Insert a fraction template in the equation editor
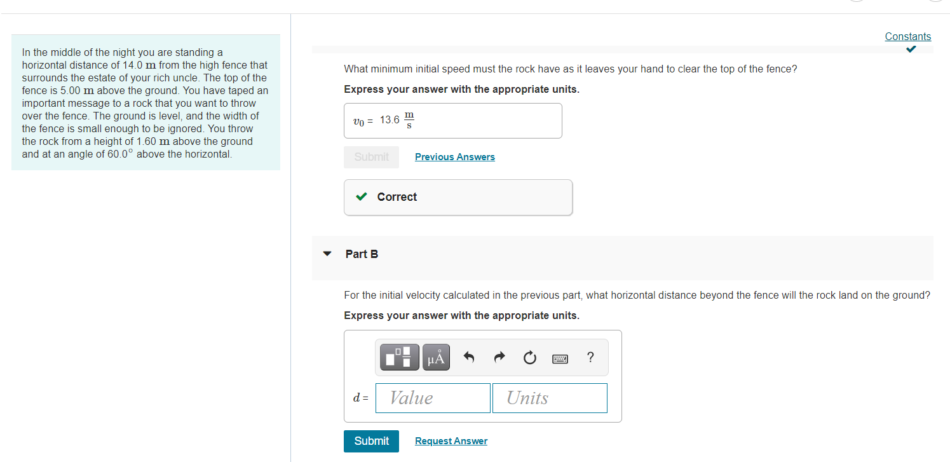The image size is (950, 462). pos(399,357)
